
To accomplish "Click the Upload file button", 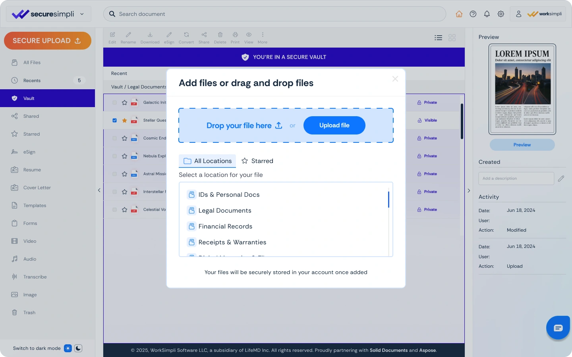I will pyautogui.click(x=334, y=125).
